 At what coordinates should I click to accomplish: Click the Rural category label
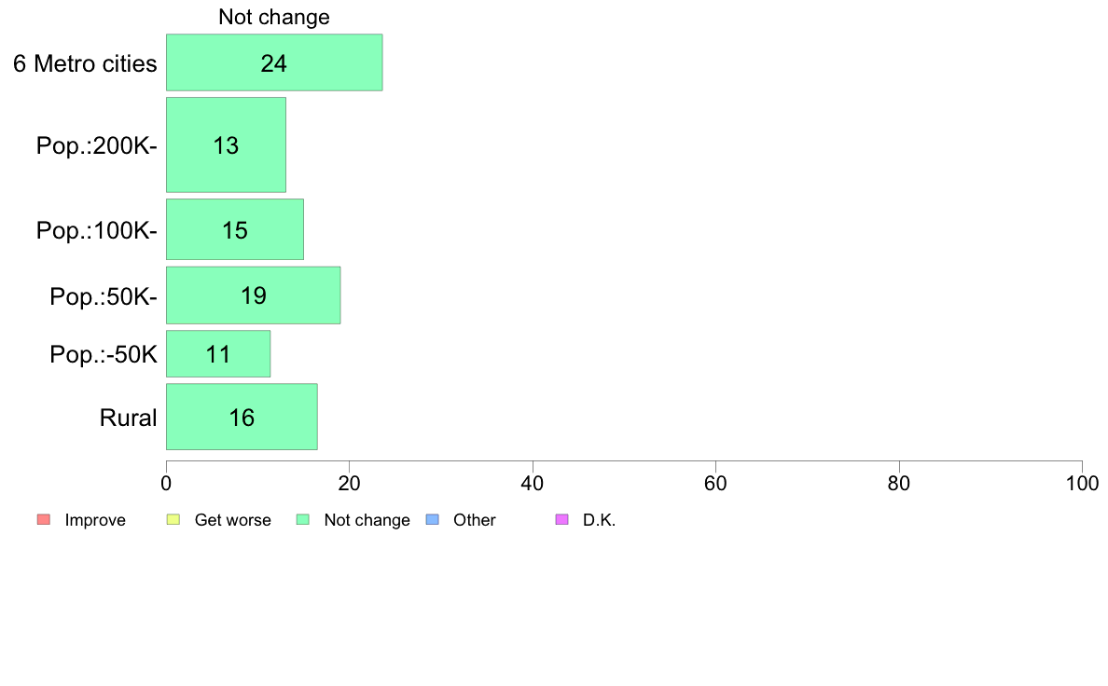coord(128,418)
